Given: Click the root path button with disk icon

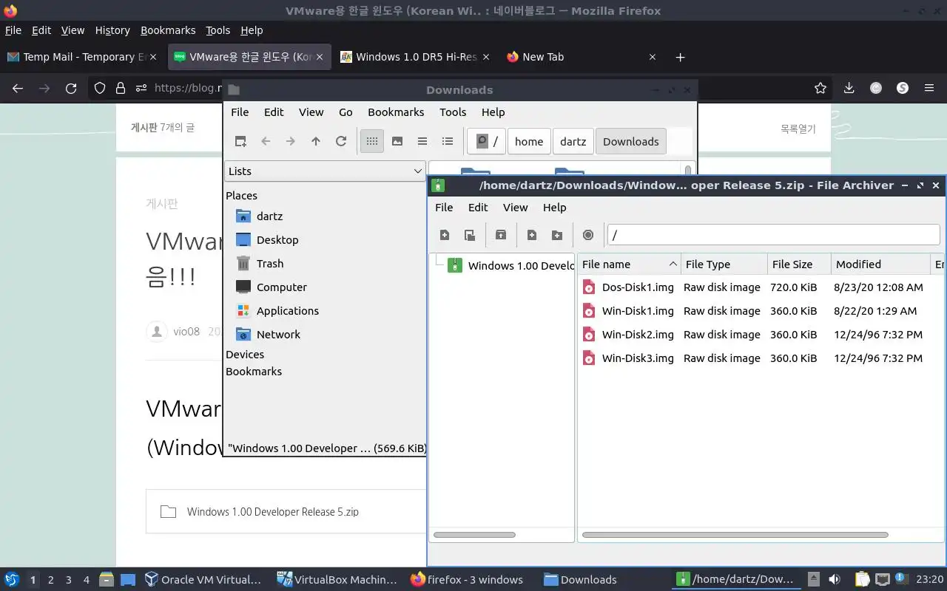Looking at the screenshot, I should pos(487,141).
